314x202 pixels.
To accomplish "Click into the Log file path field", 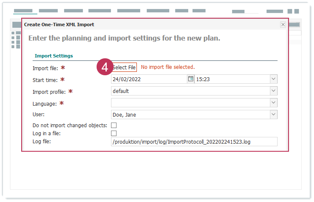I will (x=194, y=142).
